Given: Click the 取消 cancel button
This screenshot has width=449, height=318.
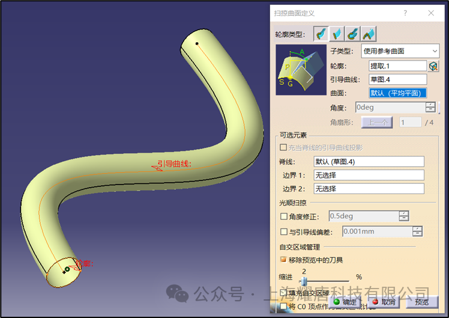Looking at the screenshot, I should 384,302.
